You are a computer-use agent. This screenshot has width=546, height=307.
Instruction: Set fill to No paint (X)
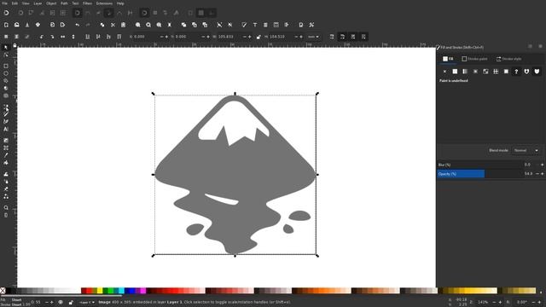[444, 72]
